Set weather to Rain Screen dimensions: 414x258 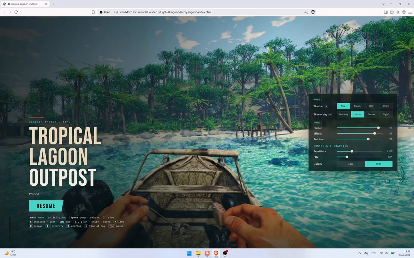[x=372, y=106]
